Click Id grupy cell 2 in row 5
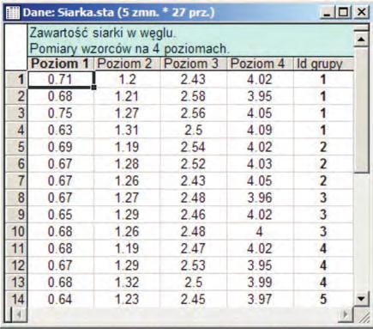 [x=323, y=147]
